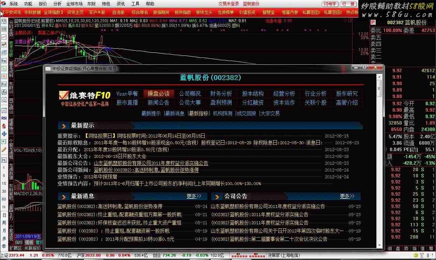Screen dimensions: 436x260
Task: Select the RSI indicator icon
Action: tap(4, 118)
